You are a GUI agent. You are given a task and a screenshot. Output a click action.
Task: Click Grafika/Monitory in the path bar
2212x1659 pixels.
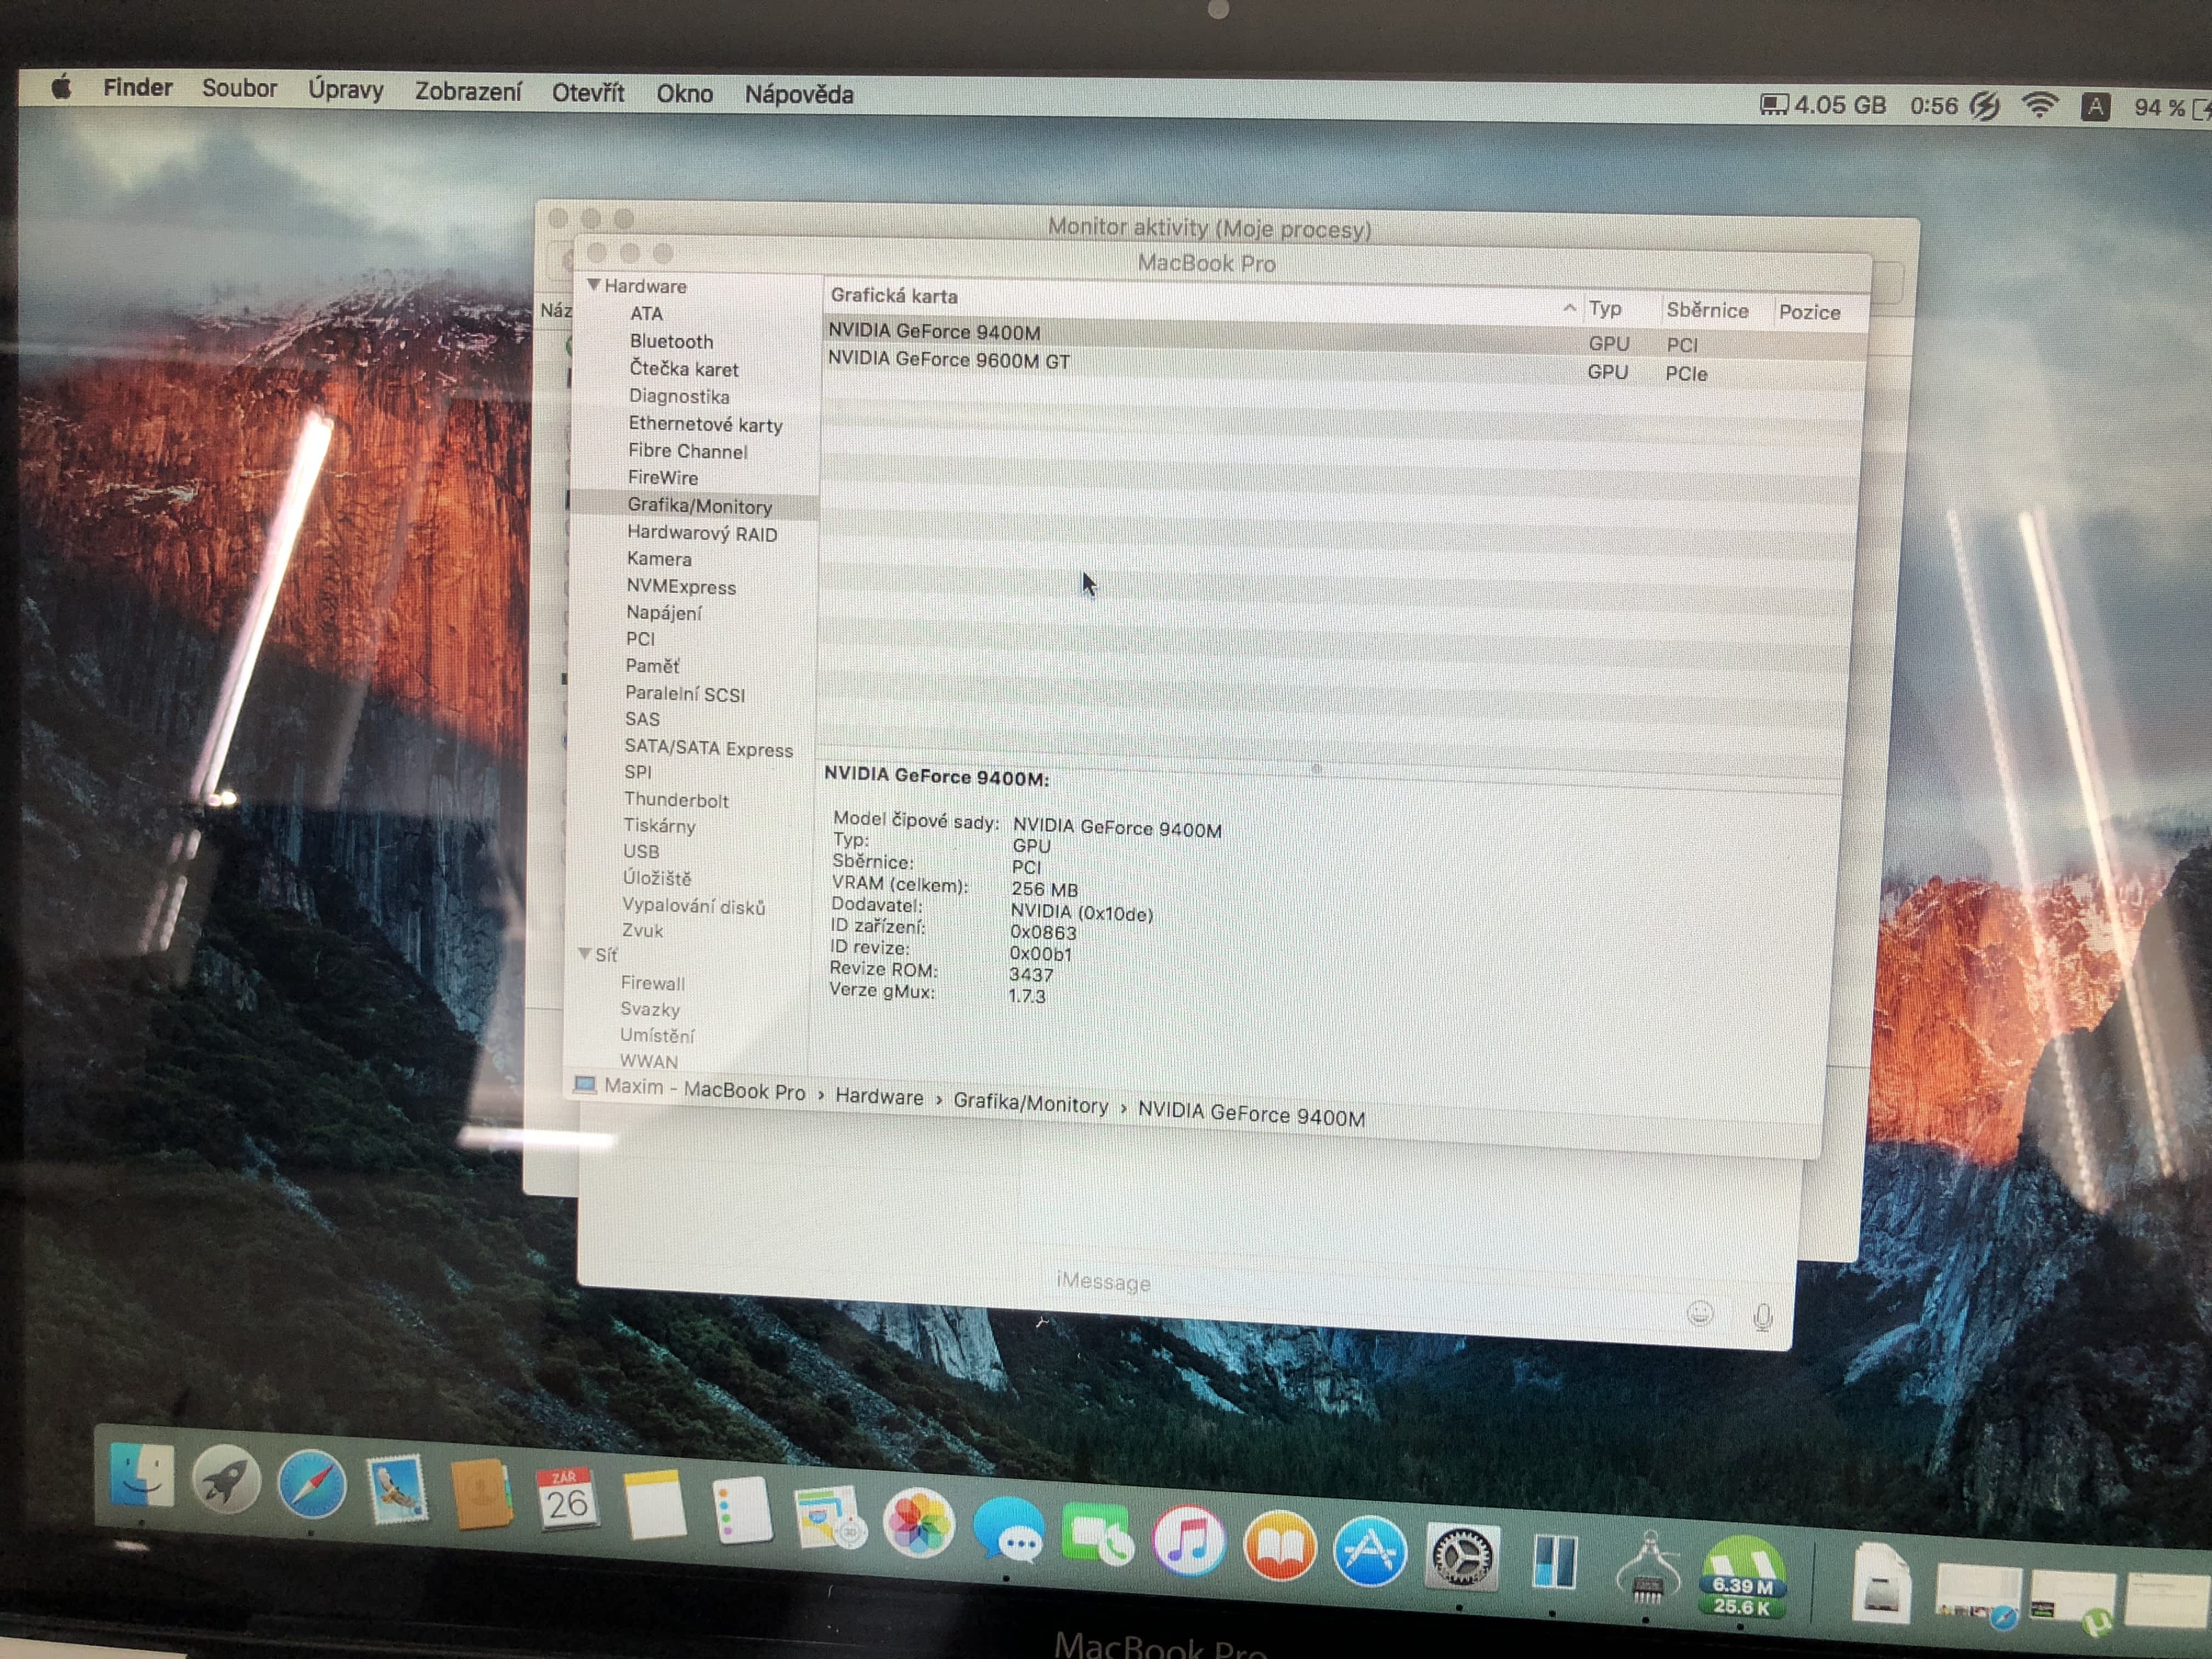coord(1030,1104)
